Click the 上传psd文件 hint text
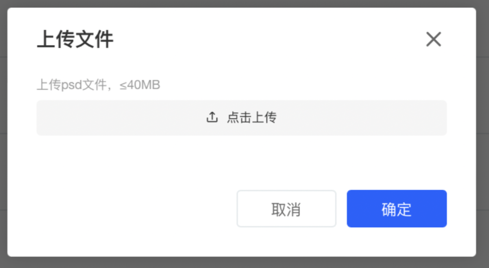The width and height of the screenshot is (489, 268). pos(72,85)
